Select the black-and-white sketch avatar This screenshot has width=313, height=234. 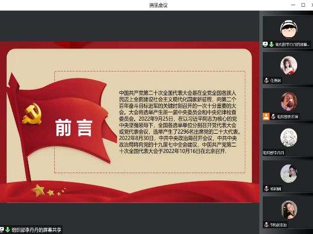pyautogui.click(x=289, y=138)
